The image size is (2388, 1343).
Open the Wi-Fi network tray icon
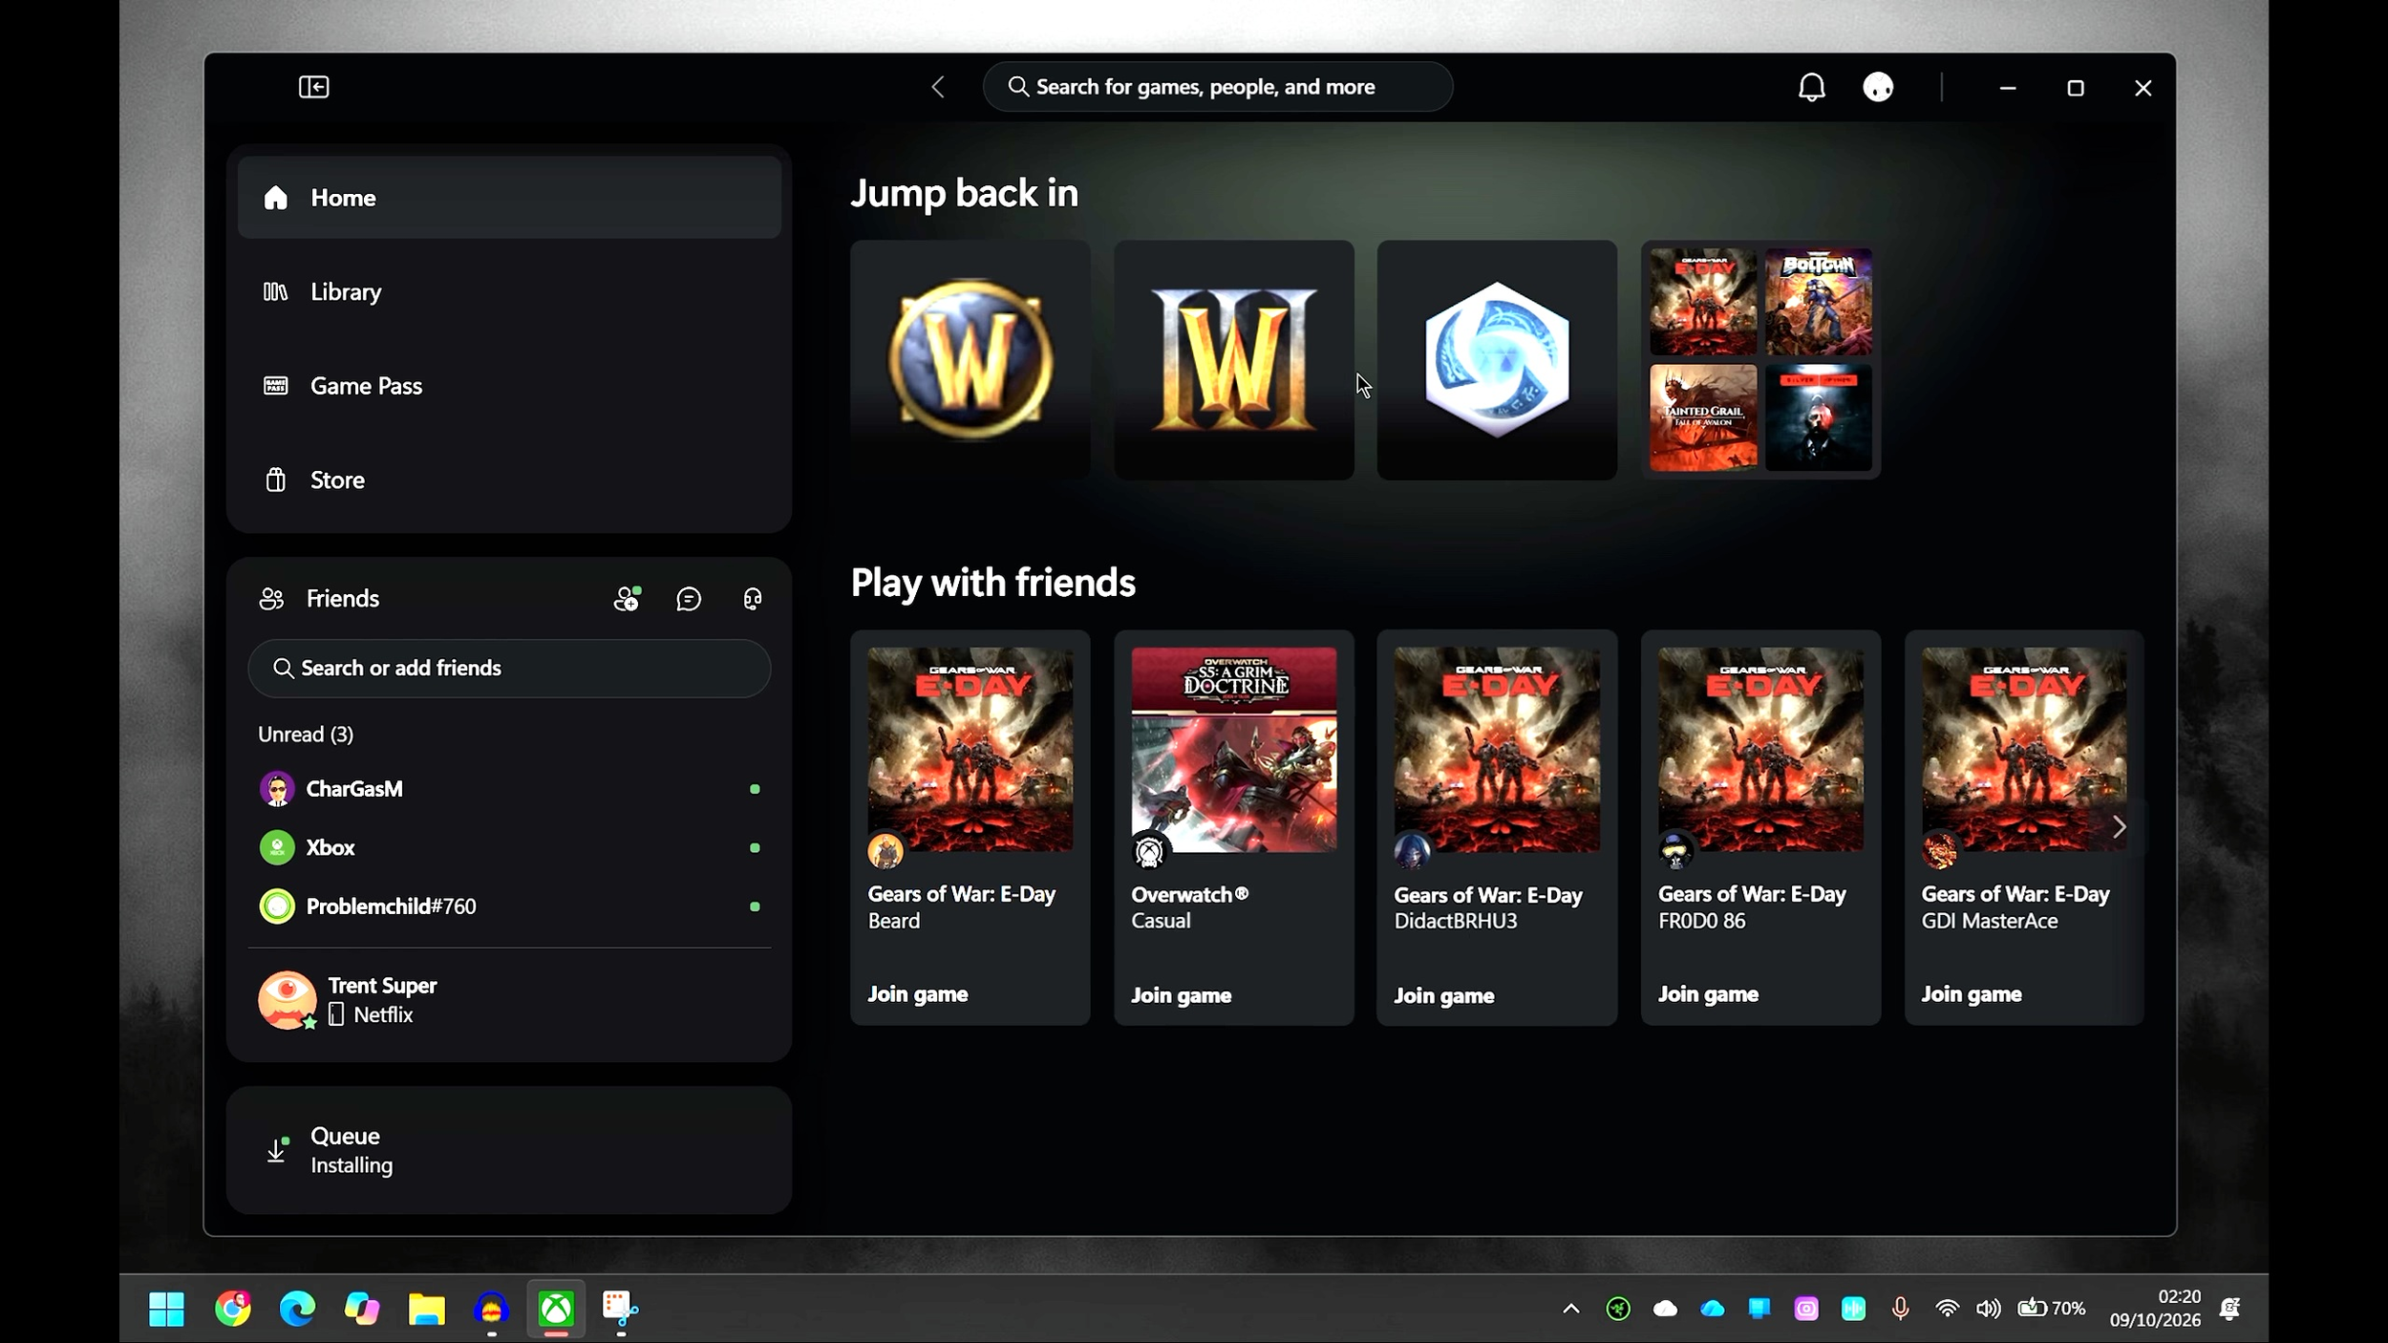pos(1947,1309)
